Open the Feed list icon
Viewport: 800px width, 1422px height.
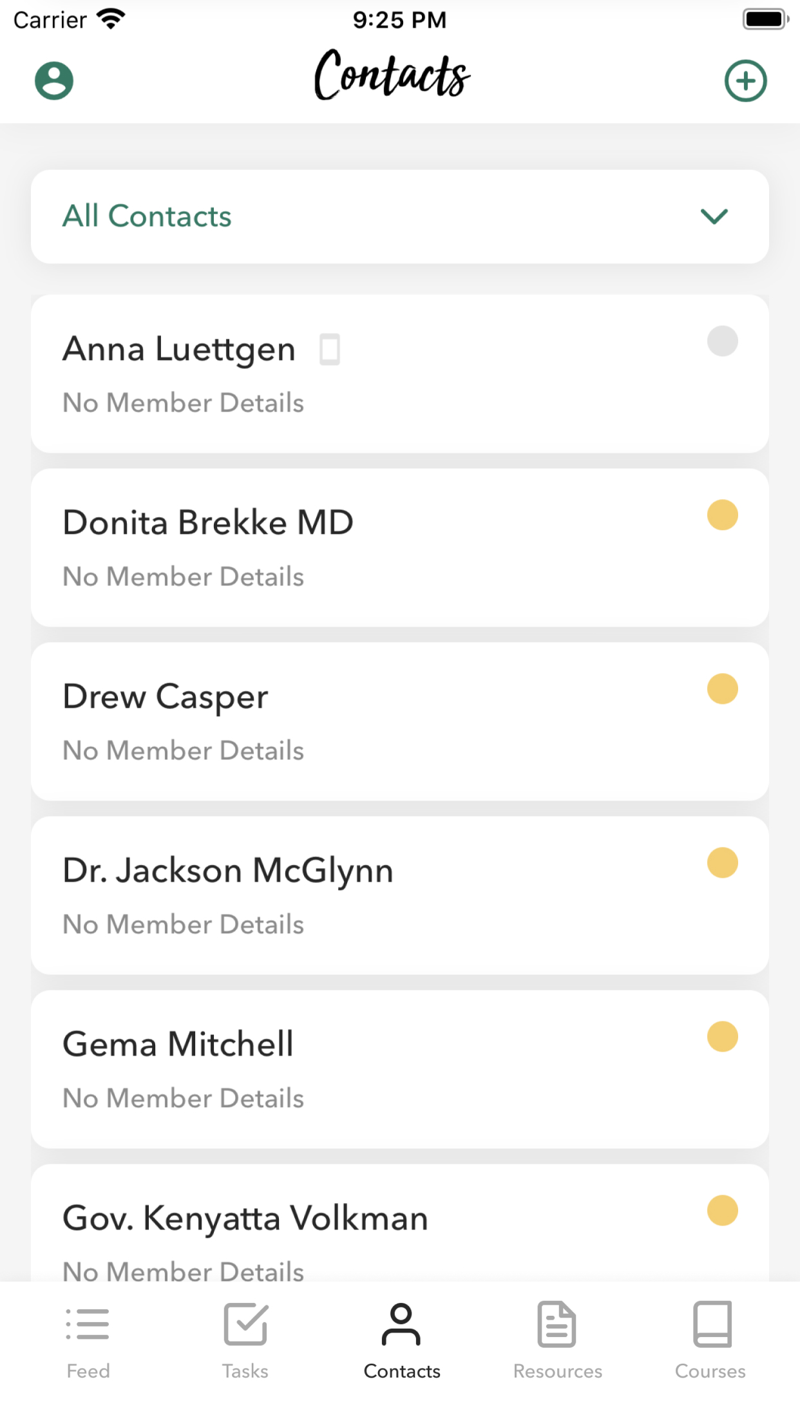[88, 1324]
